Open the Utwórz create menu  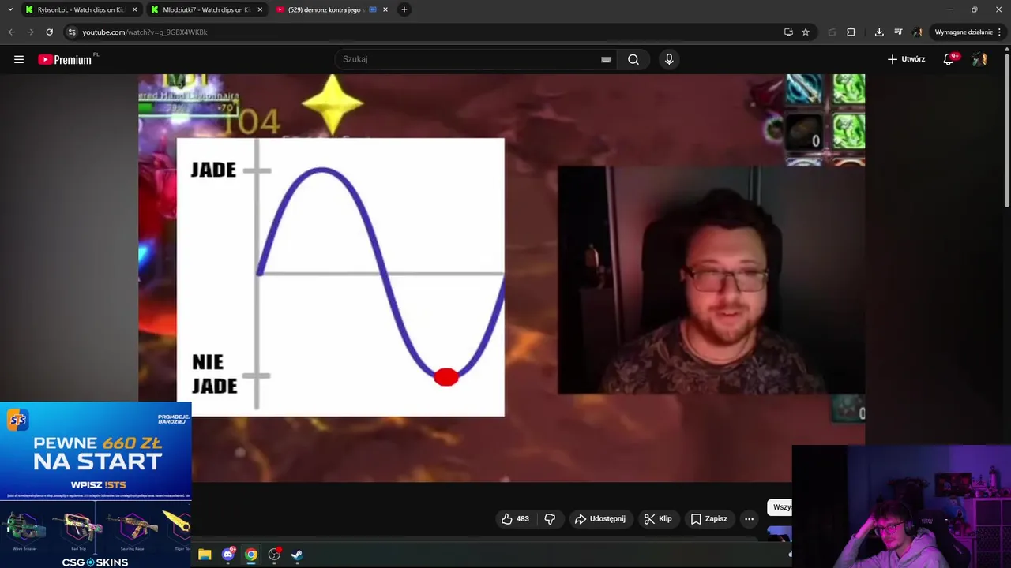click(x=906, y=59)
